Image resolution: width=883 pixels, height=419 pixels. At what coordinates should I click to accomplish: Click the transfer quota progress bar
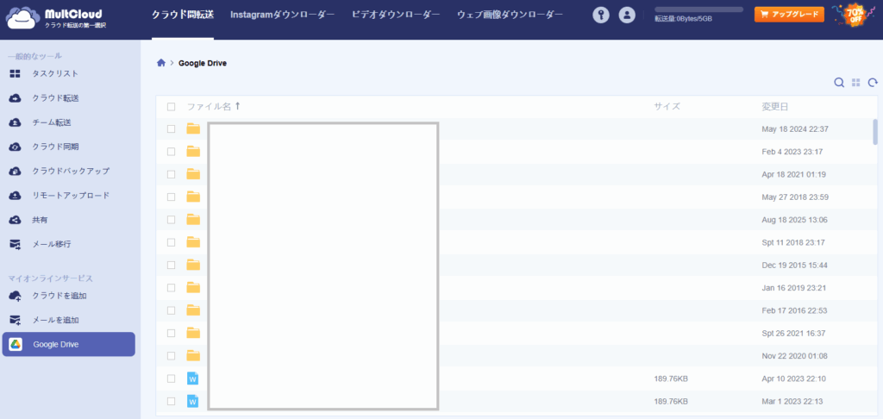click(698, 9)
